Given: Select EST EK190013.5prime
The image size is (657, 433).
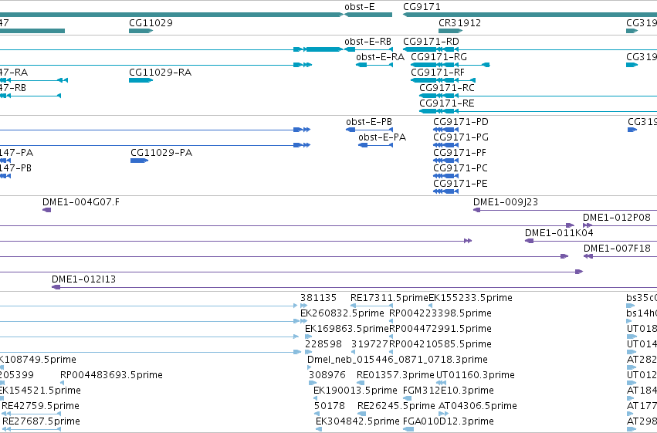Looking at the screenshot, I should pyautogui.click(x=317, y=399).
